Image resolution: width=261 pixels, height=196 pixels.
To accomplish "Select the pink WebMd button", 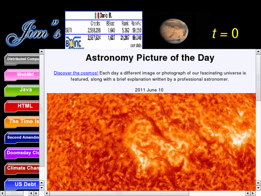I will point(22,75).
